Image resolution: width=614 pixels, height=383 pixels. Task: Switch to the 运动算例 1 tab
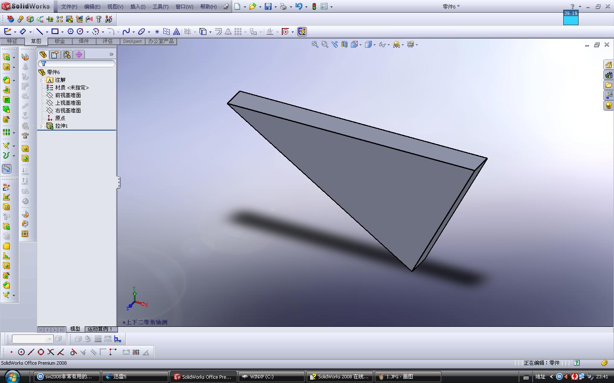click(x=100, y=329)
